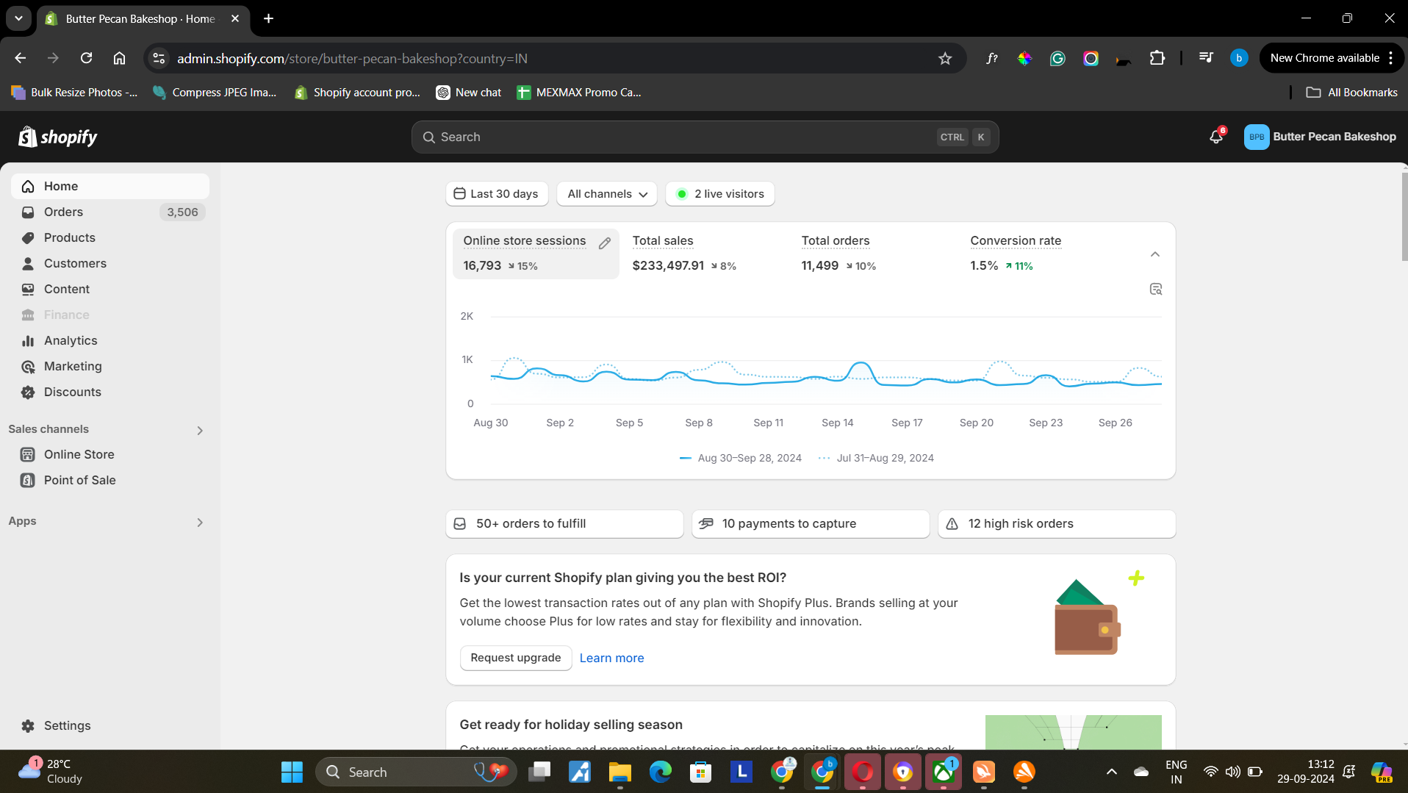
Task: Open 10 payments to capture
Action: [811, 524]
